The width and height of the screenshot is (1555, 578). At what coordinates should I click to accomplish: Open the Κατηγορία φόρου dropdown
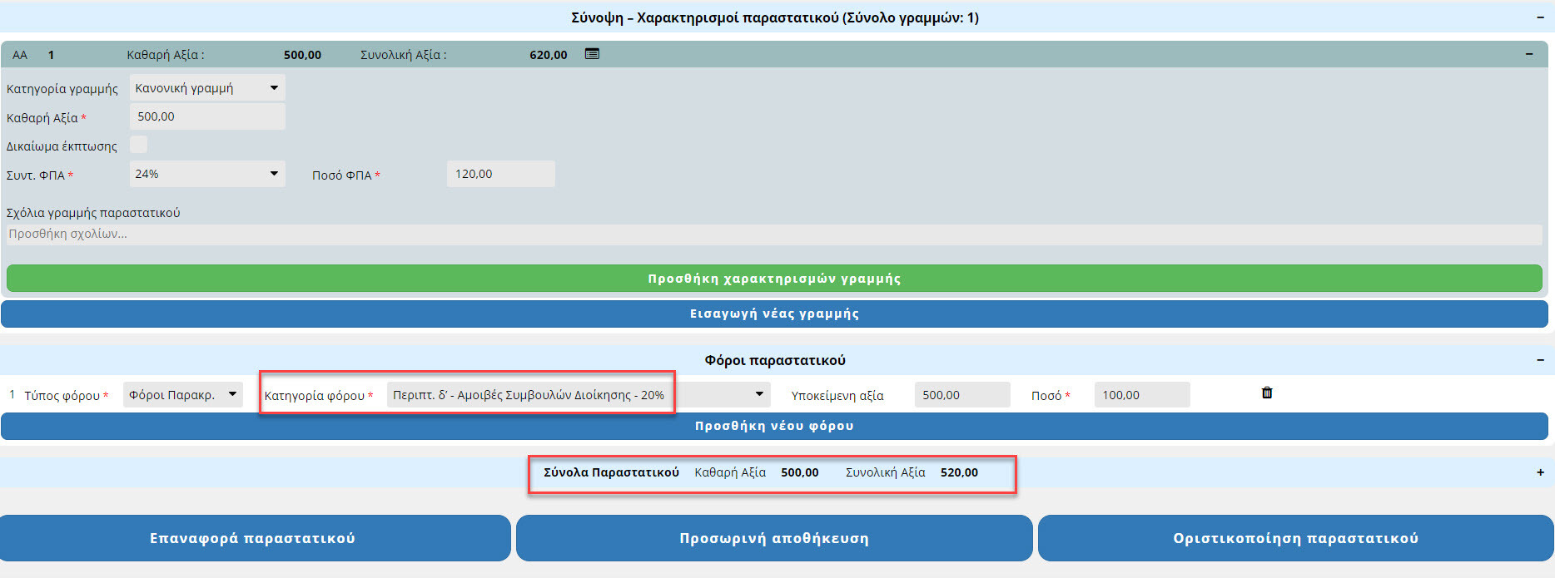578,395
